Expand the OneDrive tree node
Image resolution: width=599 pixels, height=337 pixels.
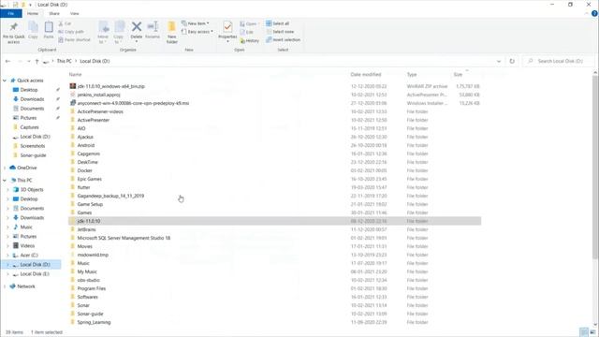(x=5, y=168)
